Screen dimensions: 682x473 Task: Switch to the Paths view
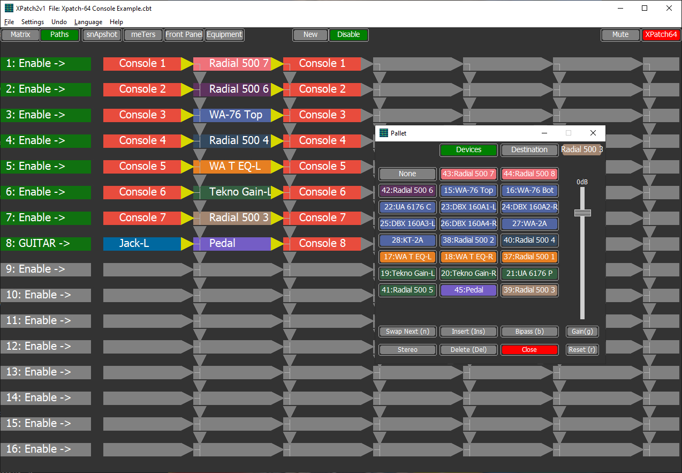pyautogui.click(x=59, y=35)
